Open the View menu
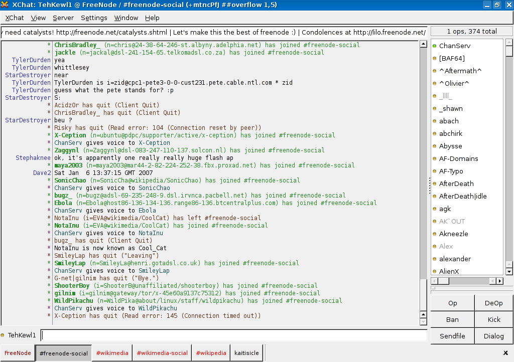Image resolution: width=514 pixels, height=362 pixels. 38,18
